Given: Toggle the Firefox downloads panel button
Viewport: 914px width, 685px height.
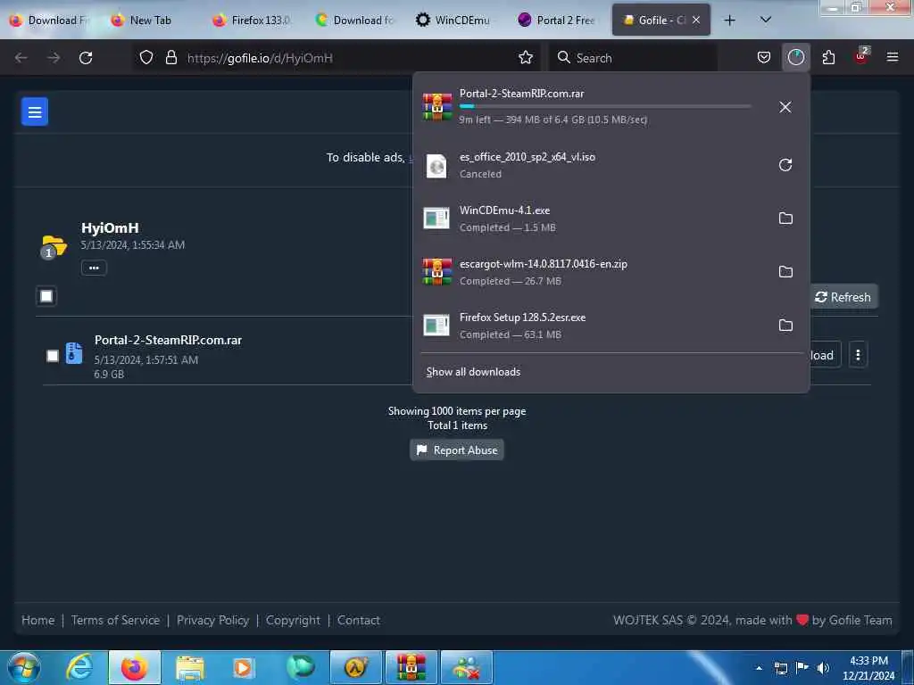Looking at the screenshot, I should coord(795,57).
